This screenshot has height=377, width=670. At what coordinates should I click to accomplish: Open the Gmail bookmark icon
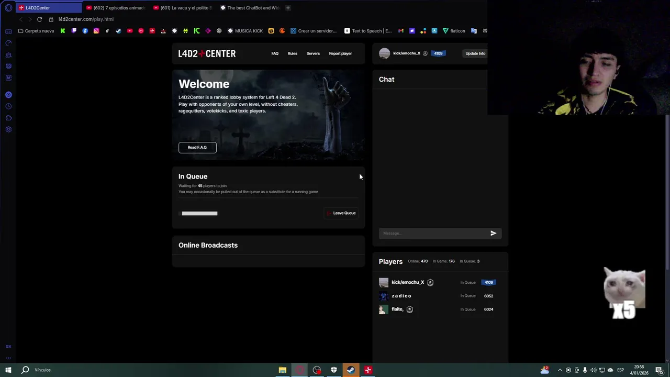pos(401,31)
